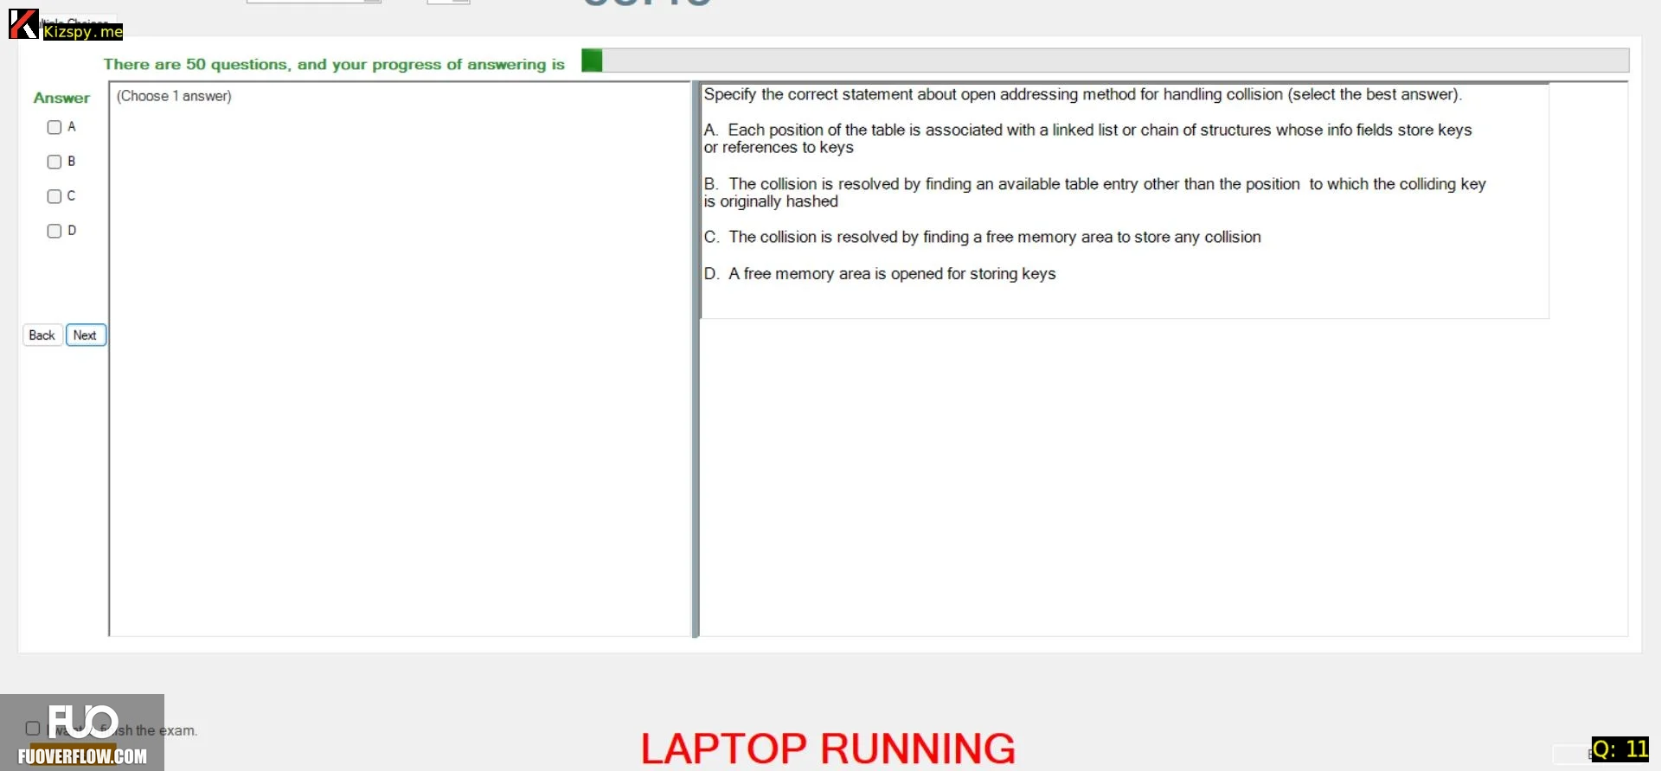This screenshot has width=1661, height=771.
Task: Go to the Next question
Action: point(86,335)
